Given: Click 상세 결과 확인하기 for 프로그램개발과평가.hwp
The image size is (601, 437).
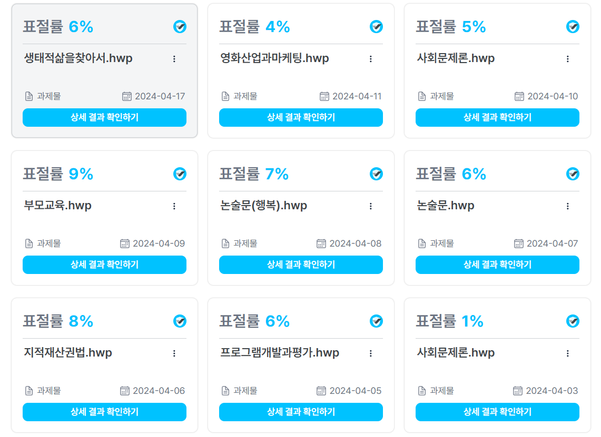Looking at the screenshot, I should click(x=301, y=412).
